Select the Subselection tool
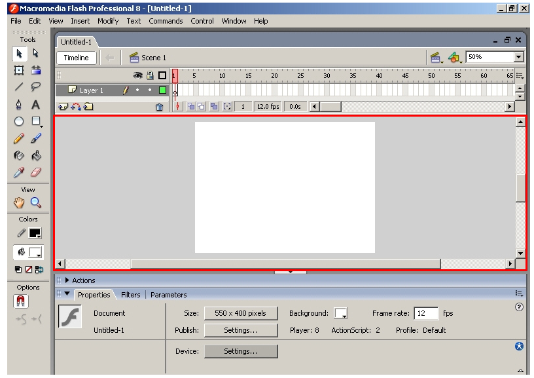534x378 pixels. 36,53
